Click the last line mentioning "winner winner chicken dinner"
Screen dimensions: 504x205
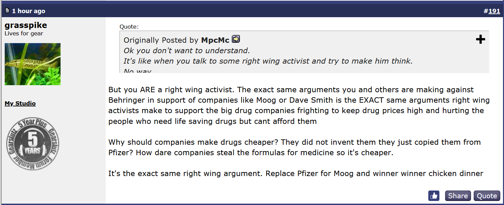(296, 174)
